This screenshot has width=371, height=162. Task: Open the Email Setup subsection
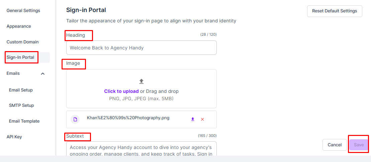pos(21,90)
